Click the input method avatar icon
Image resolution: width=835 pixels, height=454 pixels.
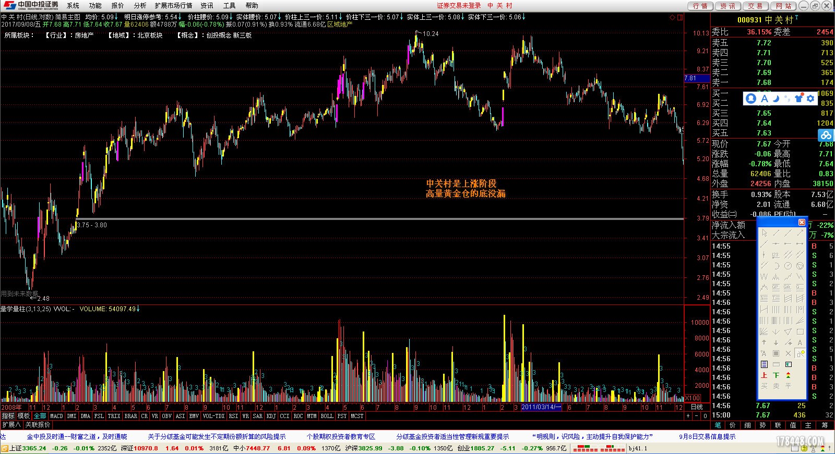(751, 98)
